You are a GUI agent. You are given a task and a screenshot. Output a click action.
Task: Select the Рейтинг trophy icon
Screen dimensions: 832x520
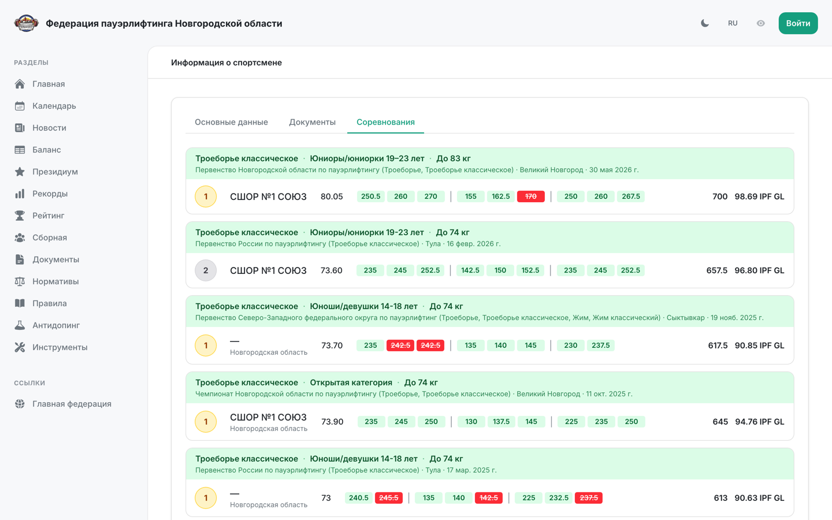tap(20, 216)
